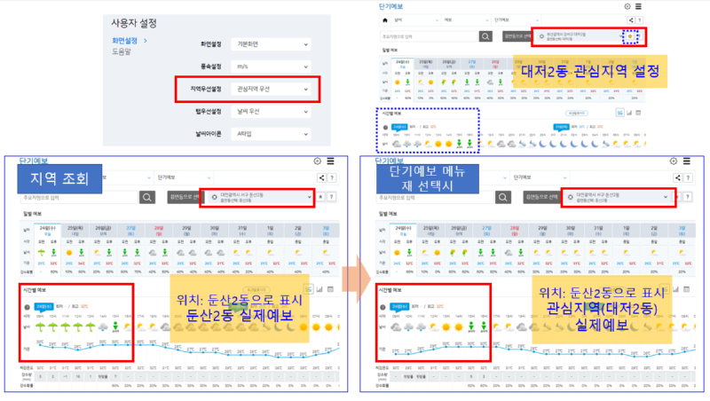Run place search in 대저2동 관심지역 panel

(485, 36)
